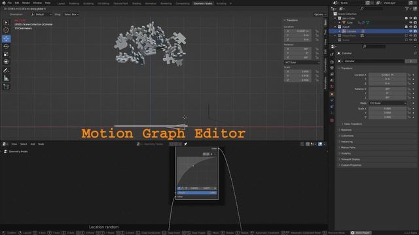The width and height of the screenshot is (419, 235).
Task: Toggle render camera for Cube object
Action: [415, 23]
